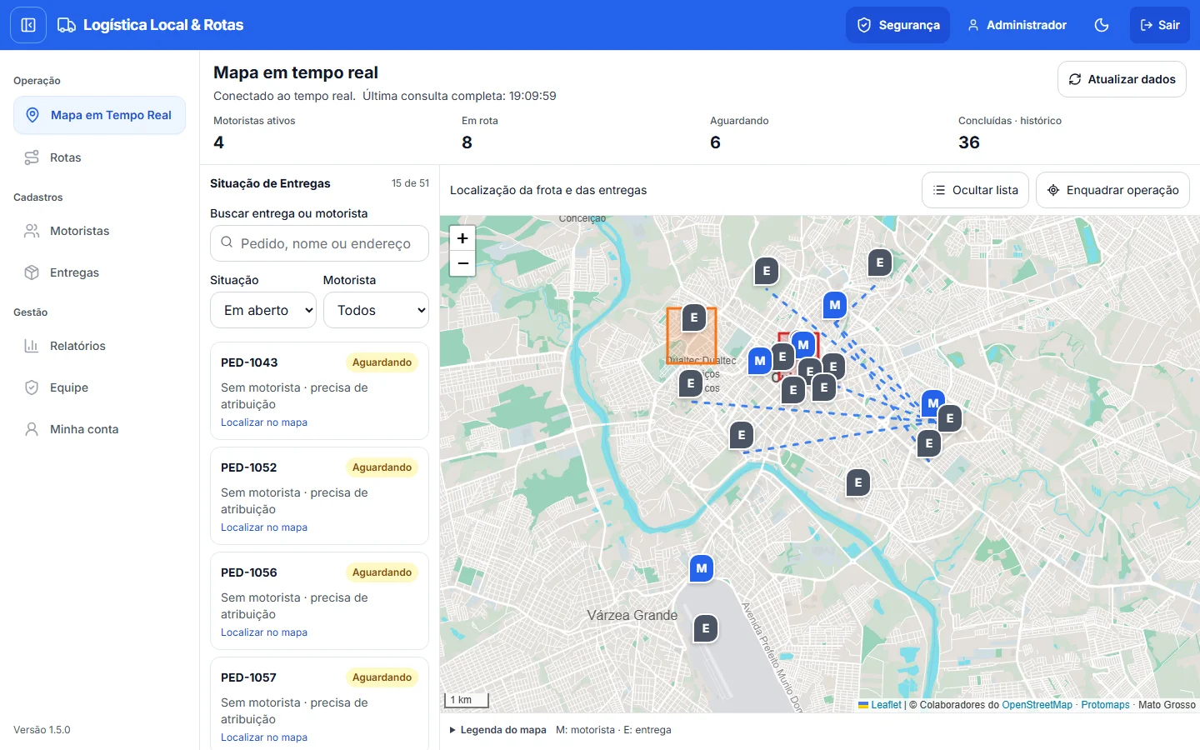Click the 15 de 51 counter
1200x750 pixels.
coord(410,183)
